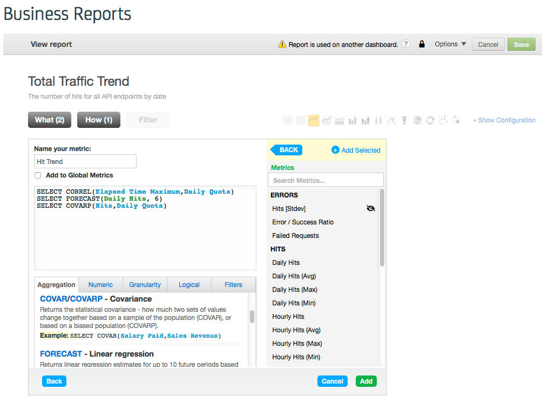The width and height of the screenshot is (542, 403).
Task: Click the lock icon in the toolbar
Action: pyautogui.click(x=422, y=44)
